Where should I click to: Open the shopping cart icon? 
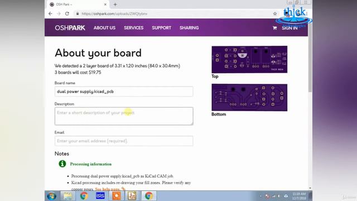point(274,28)
